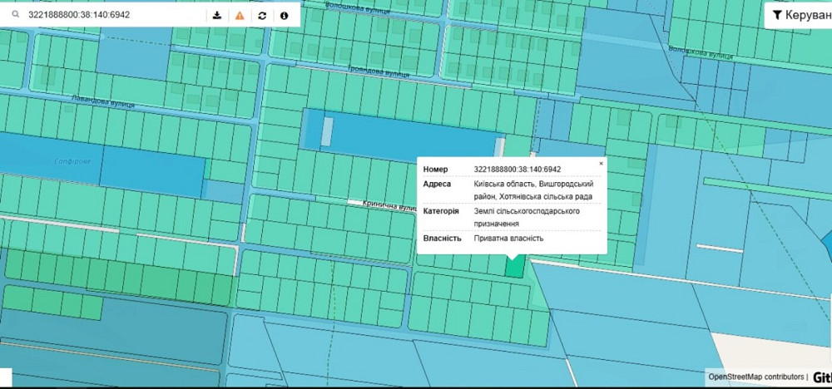Open the GitHub link in the corner
The width and height of the screenshot is (832, 389).
821,377
